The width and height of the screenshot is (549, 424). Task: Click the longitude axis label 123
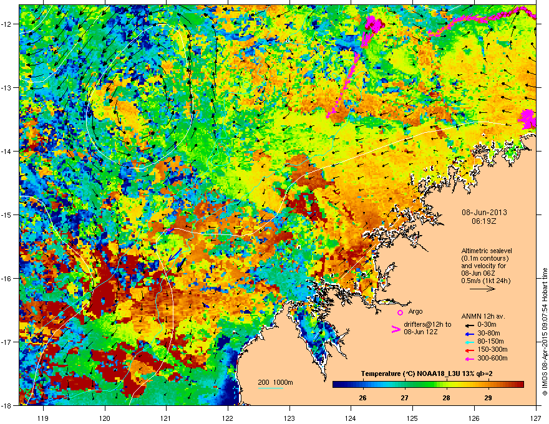(x=289, y=418)
